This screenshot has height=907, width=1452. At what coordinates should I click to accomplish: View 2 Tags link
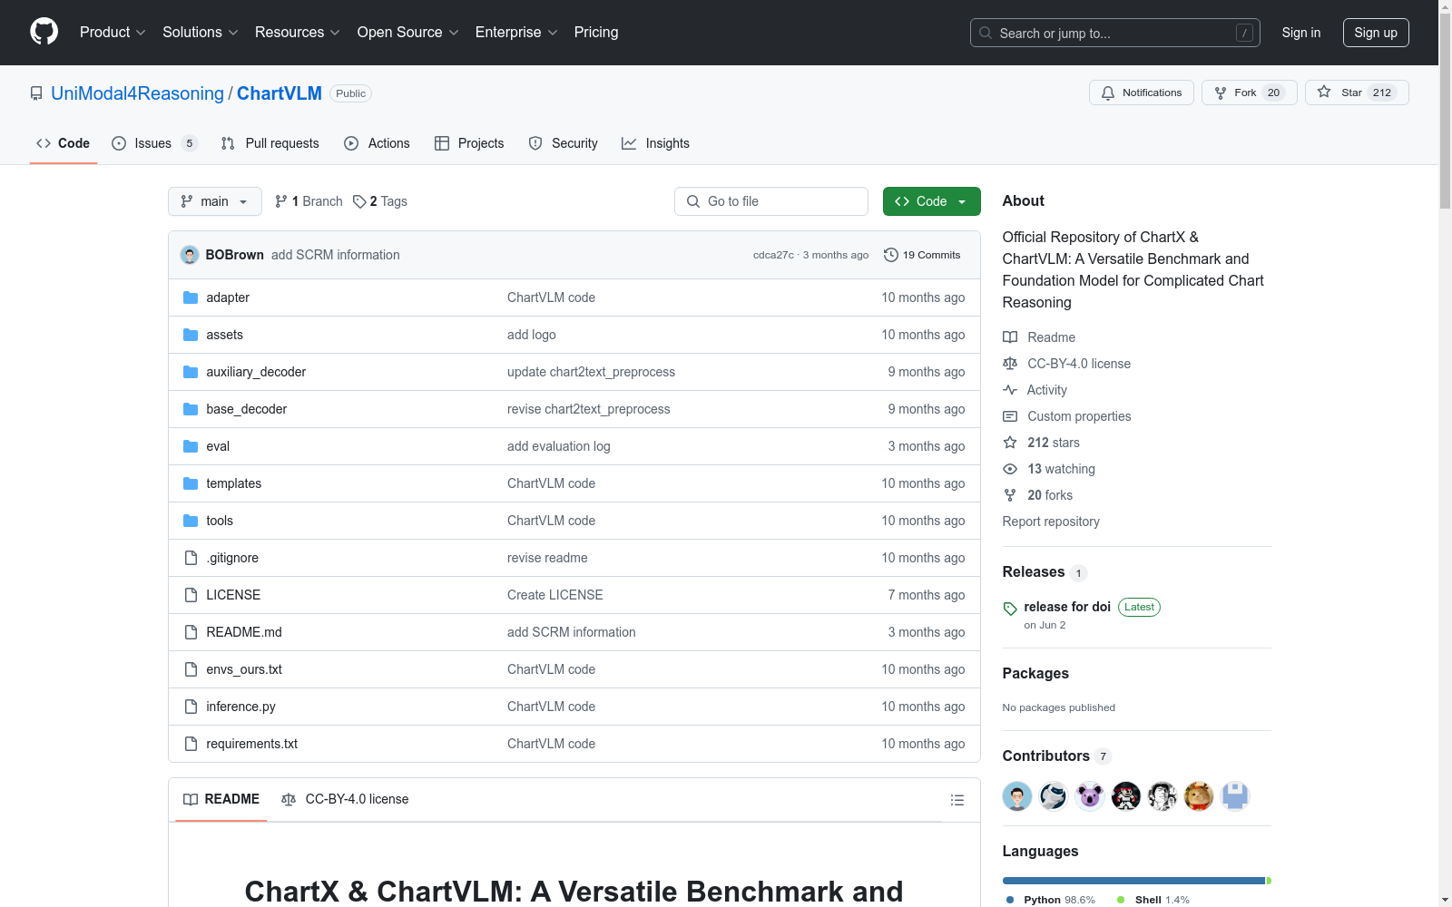[x=380, y=201]
